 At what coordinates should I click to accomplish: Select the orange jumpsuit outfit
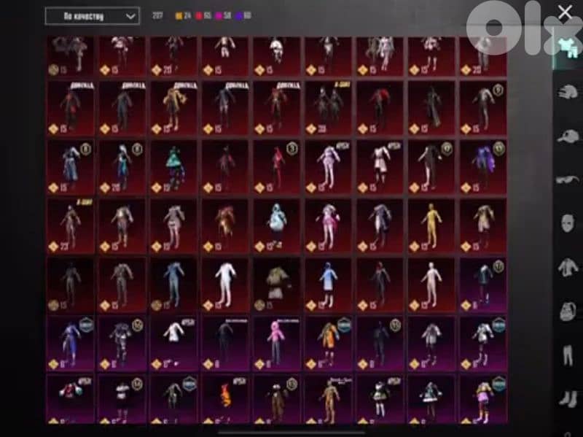coord(329,344)
